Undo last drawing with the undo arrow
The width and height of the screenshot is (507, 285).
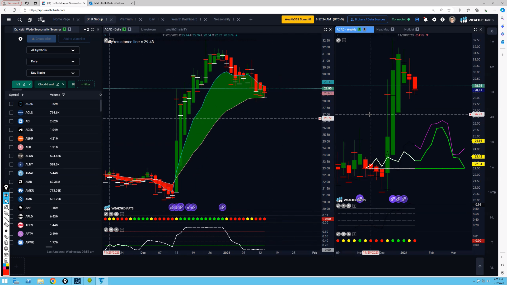tap(6, 237)
